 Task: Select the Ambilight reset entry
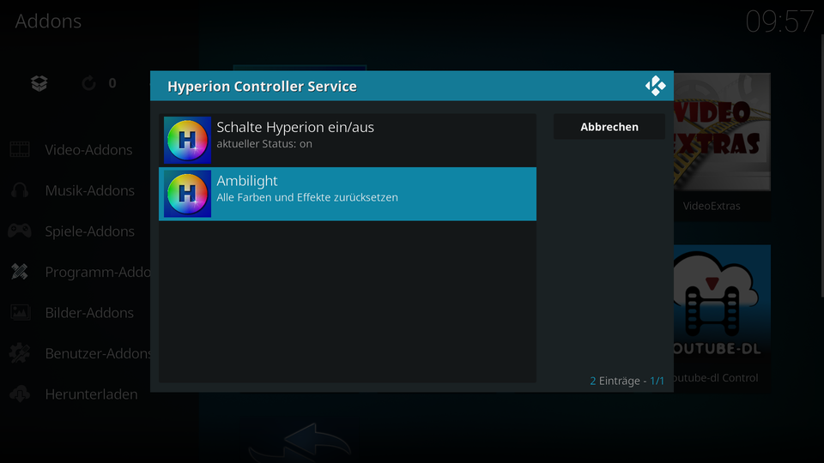click(x=348, y=194)
